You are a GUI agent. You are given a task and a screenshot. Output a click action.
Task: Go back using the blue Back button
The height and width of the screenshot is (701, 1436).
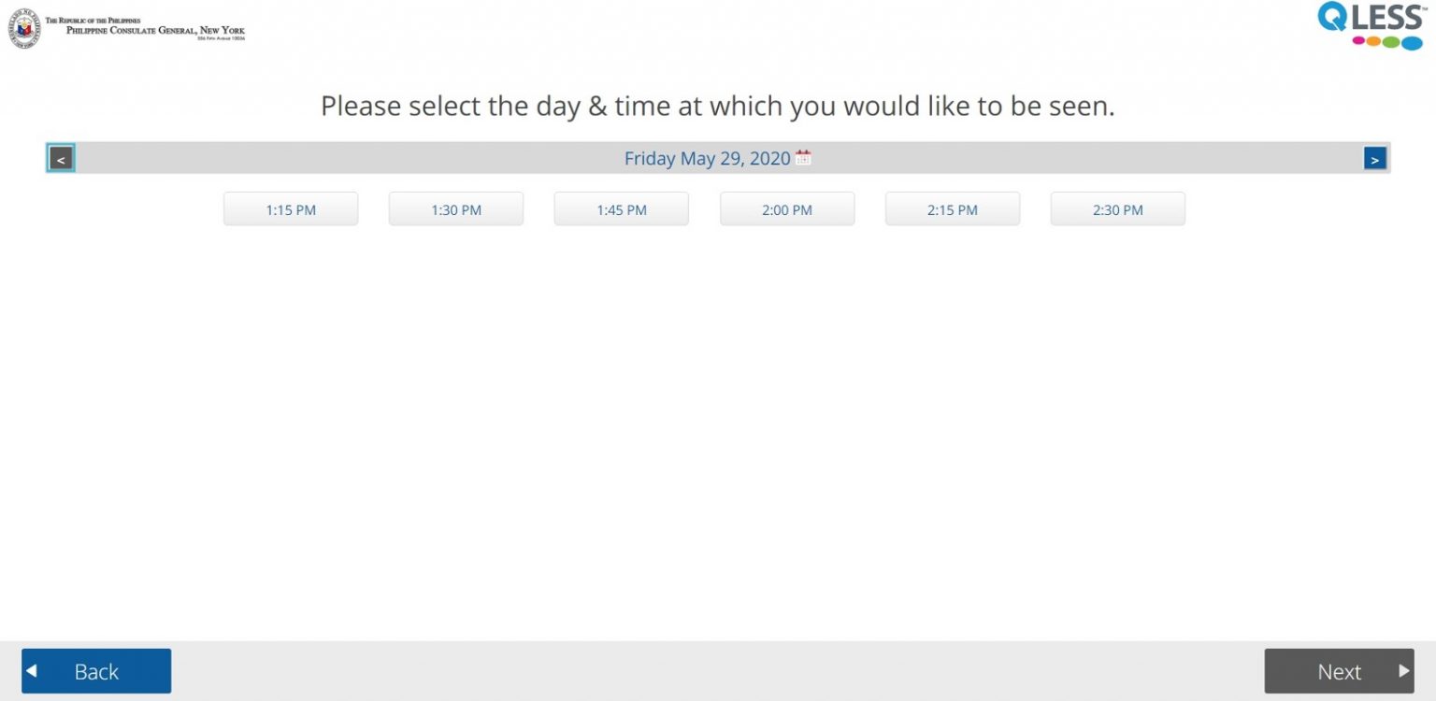tap(96, 671)
